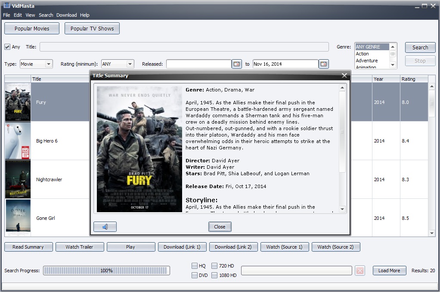Click Genre list scroll up arrow
Screen dimensions: 440x292
[x=393, y=47]
